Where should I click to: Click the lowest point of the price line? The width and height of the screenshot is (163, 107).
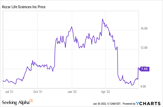coord(132,85)
